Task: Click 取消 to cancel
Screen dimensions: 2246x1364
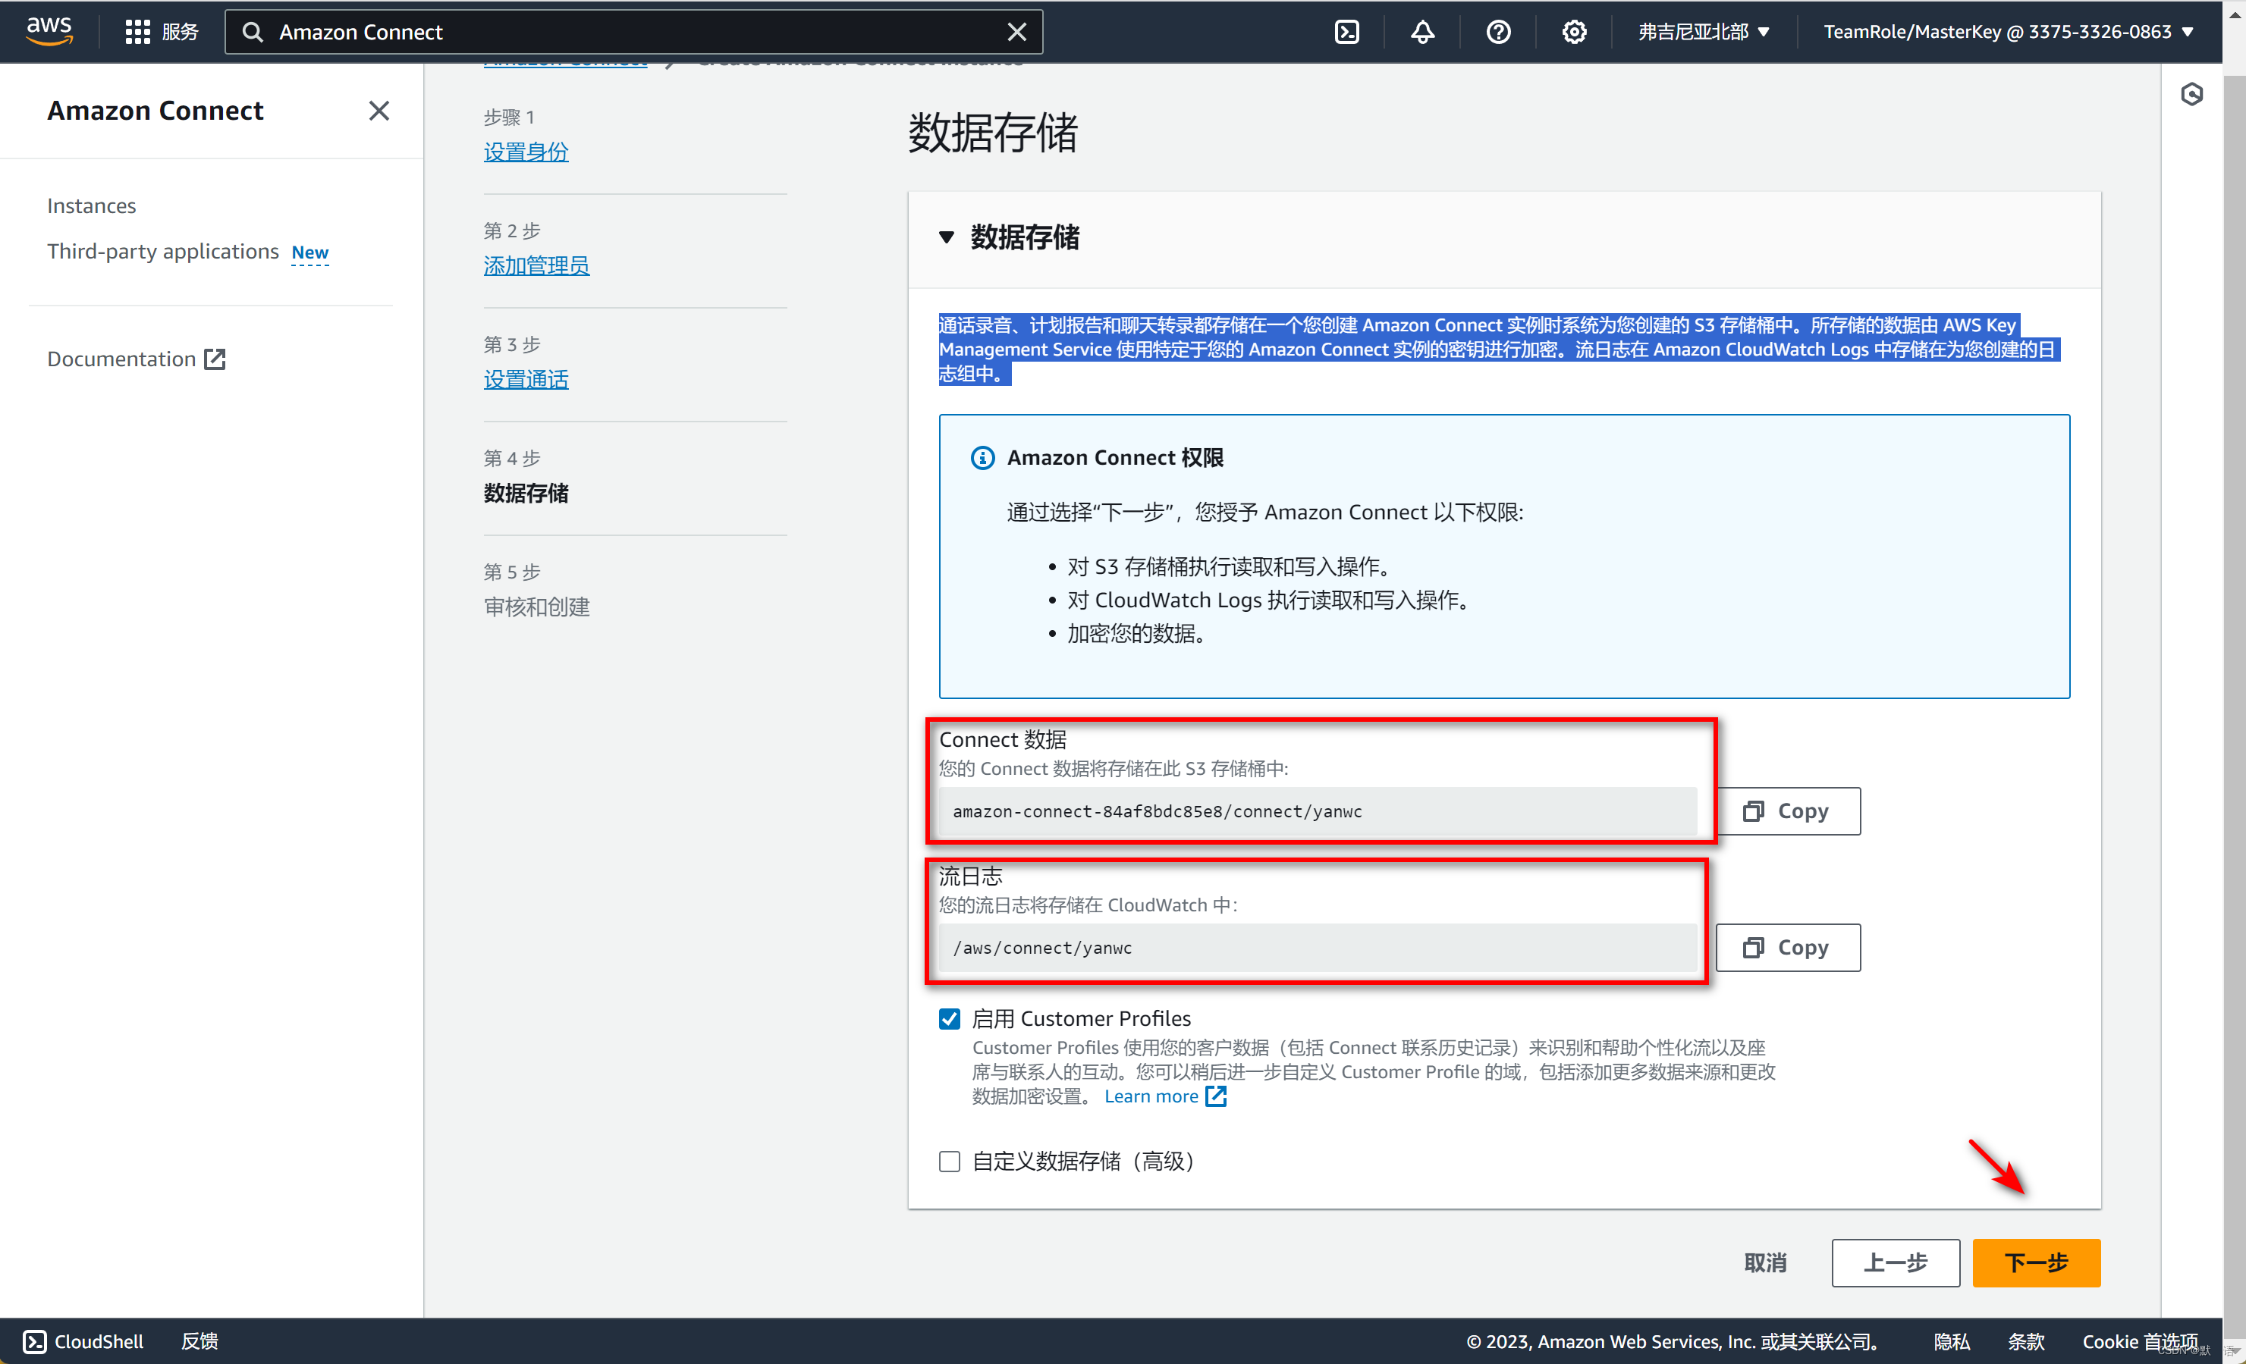Action: 1764,1263
